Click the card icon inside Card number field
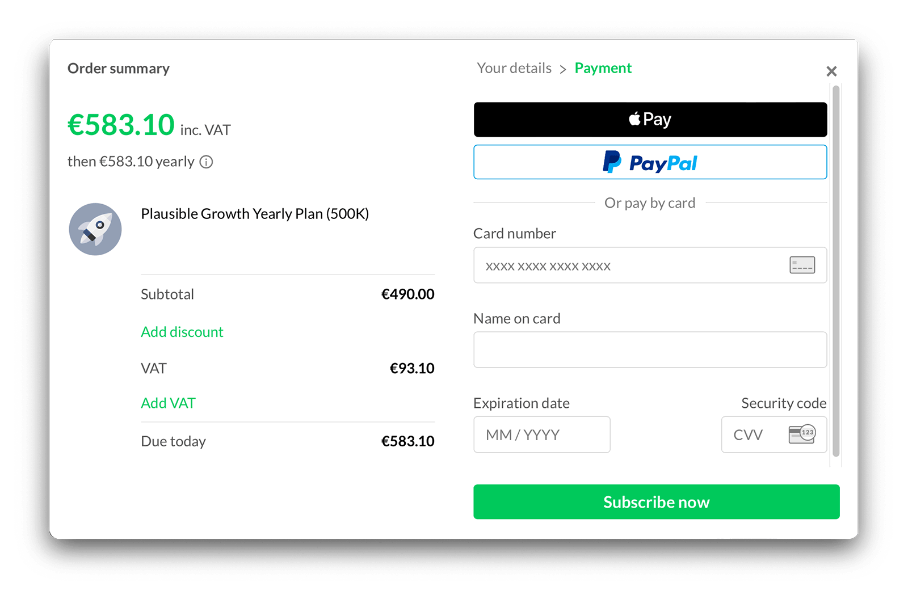 click(x=802, y=265)
